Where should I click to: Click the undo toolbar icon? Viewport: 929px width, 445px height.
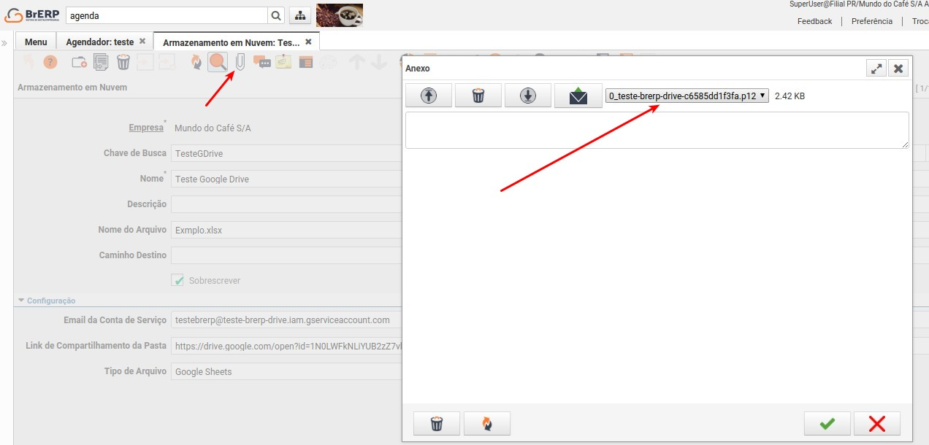pyautogui.click(x=28, y=63)
